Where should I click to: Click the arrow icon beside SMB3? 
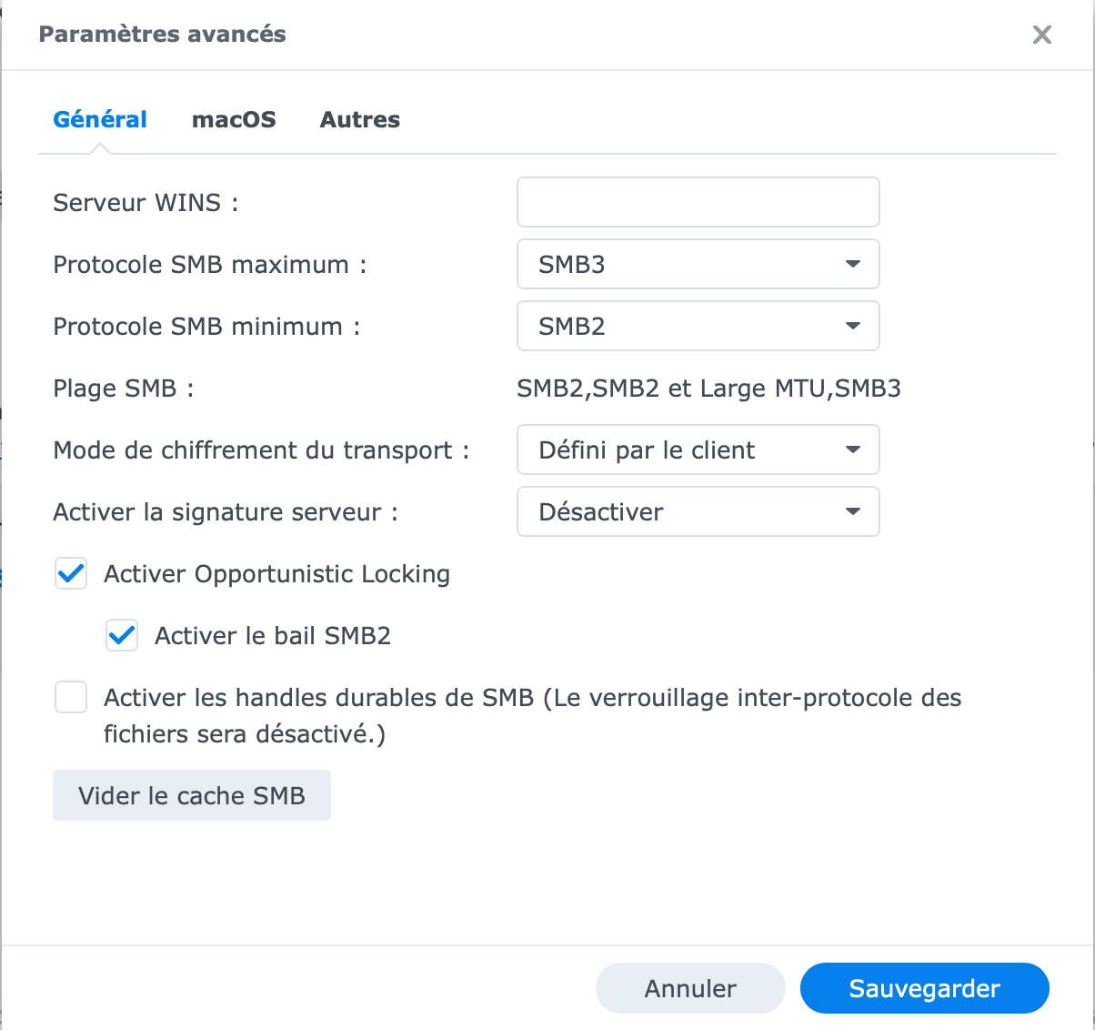[x=852, y=264]
